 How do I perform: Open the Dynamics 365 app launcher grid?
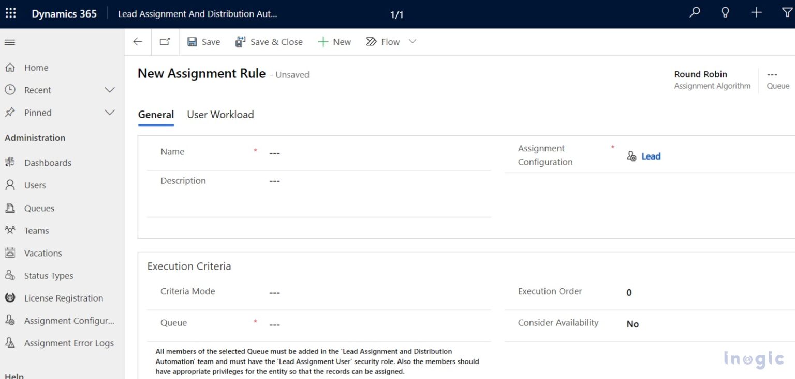pos(11,14)
